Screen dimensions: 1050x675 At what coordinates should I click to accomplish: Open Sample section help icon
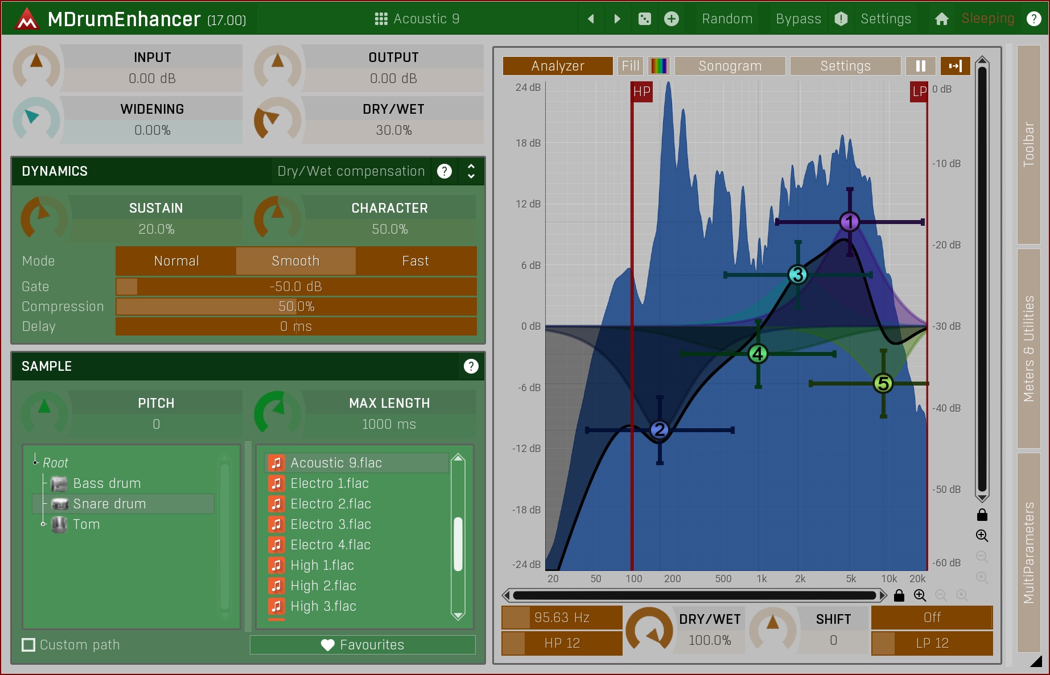(x=471, y=366)
